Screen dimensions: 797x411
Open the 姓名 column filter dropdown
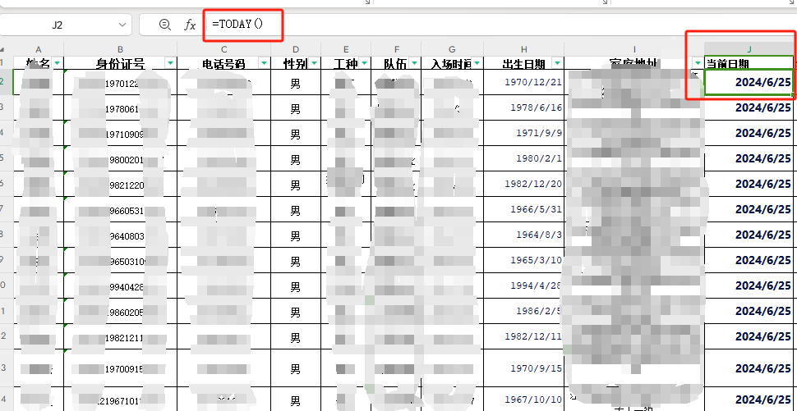point(57,62)
